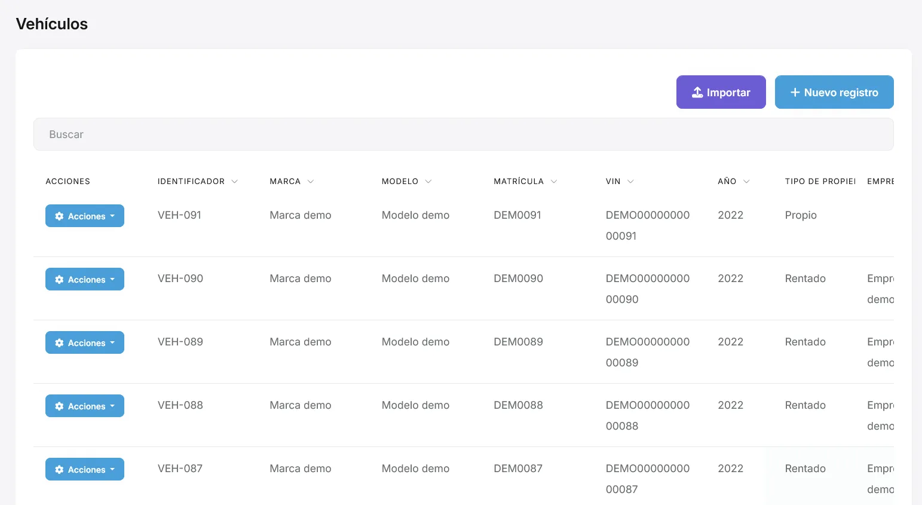Select identifier VEH-088
922x505 pixels.
click(x=180, y=405)
